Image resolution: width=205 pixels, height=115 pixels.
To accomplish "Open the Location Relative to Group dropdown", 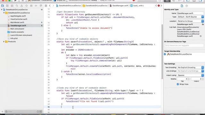I will (190, 21).
